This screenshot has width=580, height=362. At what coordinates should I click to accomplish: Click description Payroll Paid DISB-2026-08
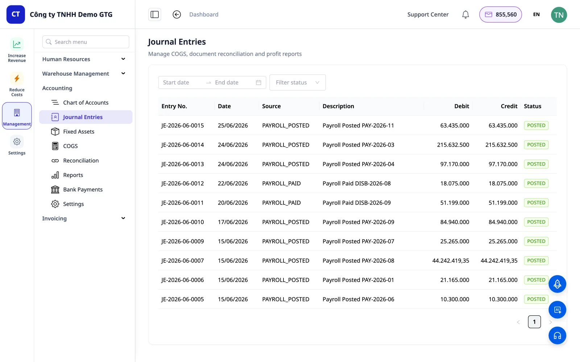click(357, 184)
